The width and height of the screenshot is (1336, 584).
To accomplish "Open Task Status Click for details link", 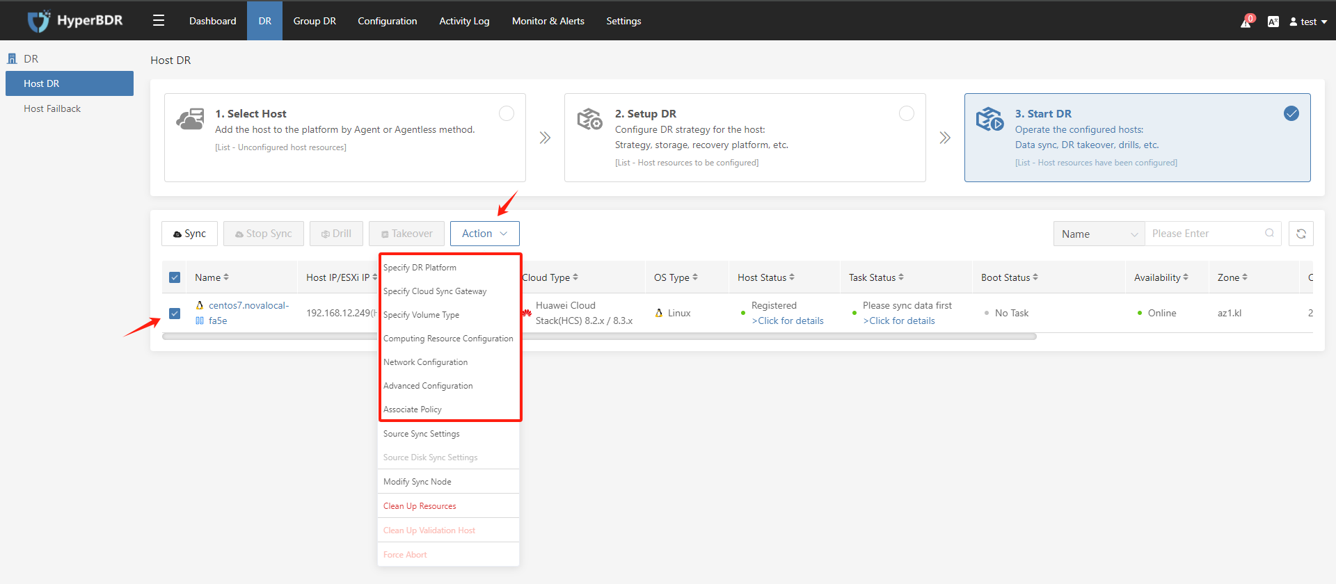I will click(899, 321).
